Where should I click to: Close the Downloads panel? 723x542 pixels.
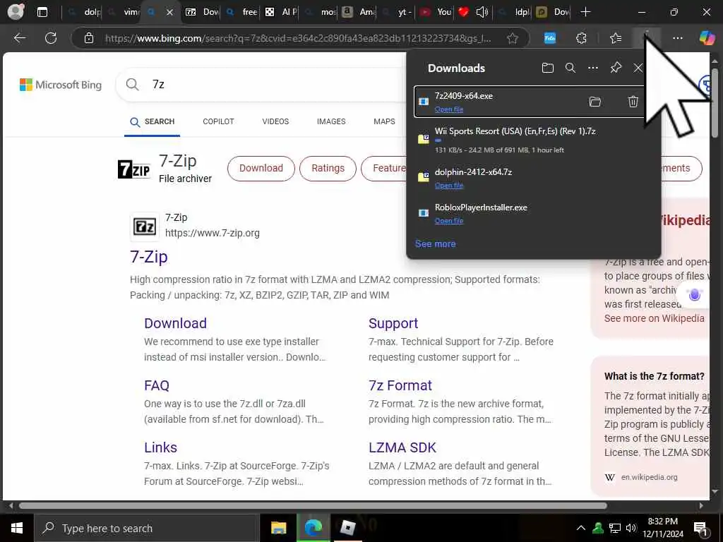coord(638,68)
